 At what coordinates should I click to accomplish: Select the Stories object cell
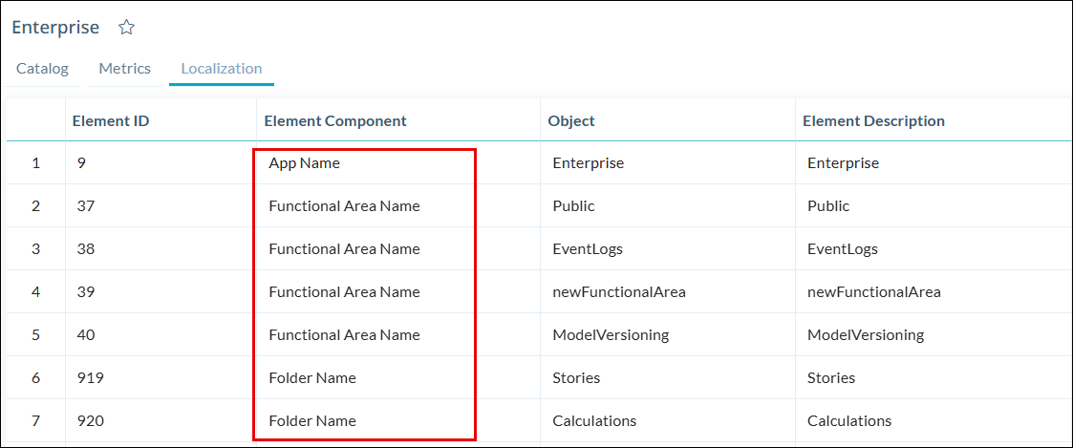(x=576, y=378)
